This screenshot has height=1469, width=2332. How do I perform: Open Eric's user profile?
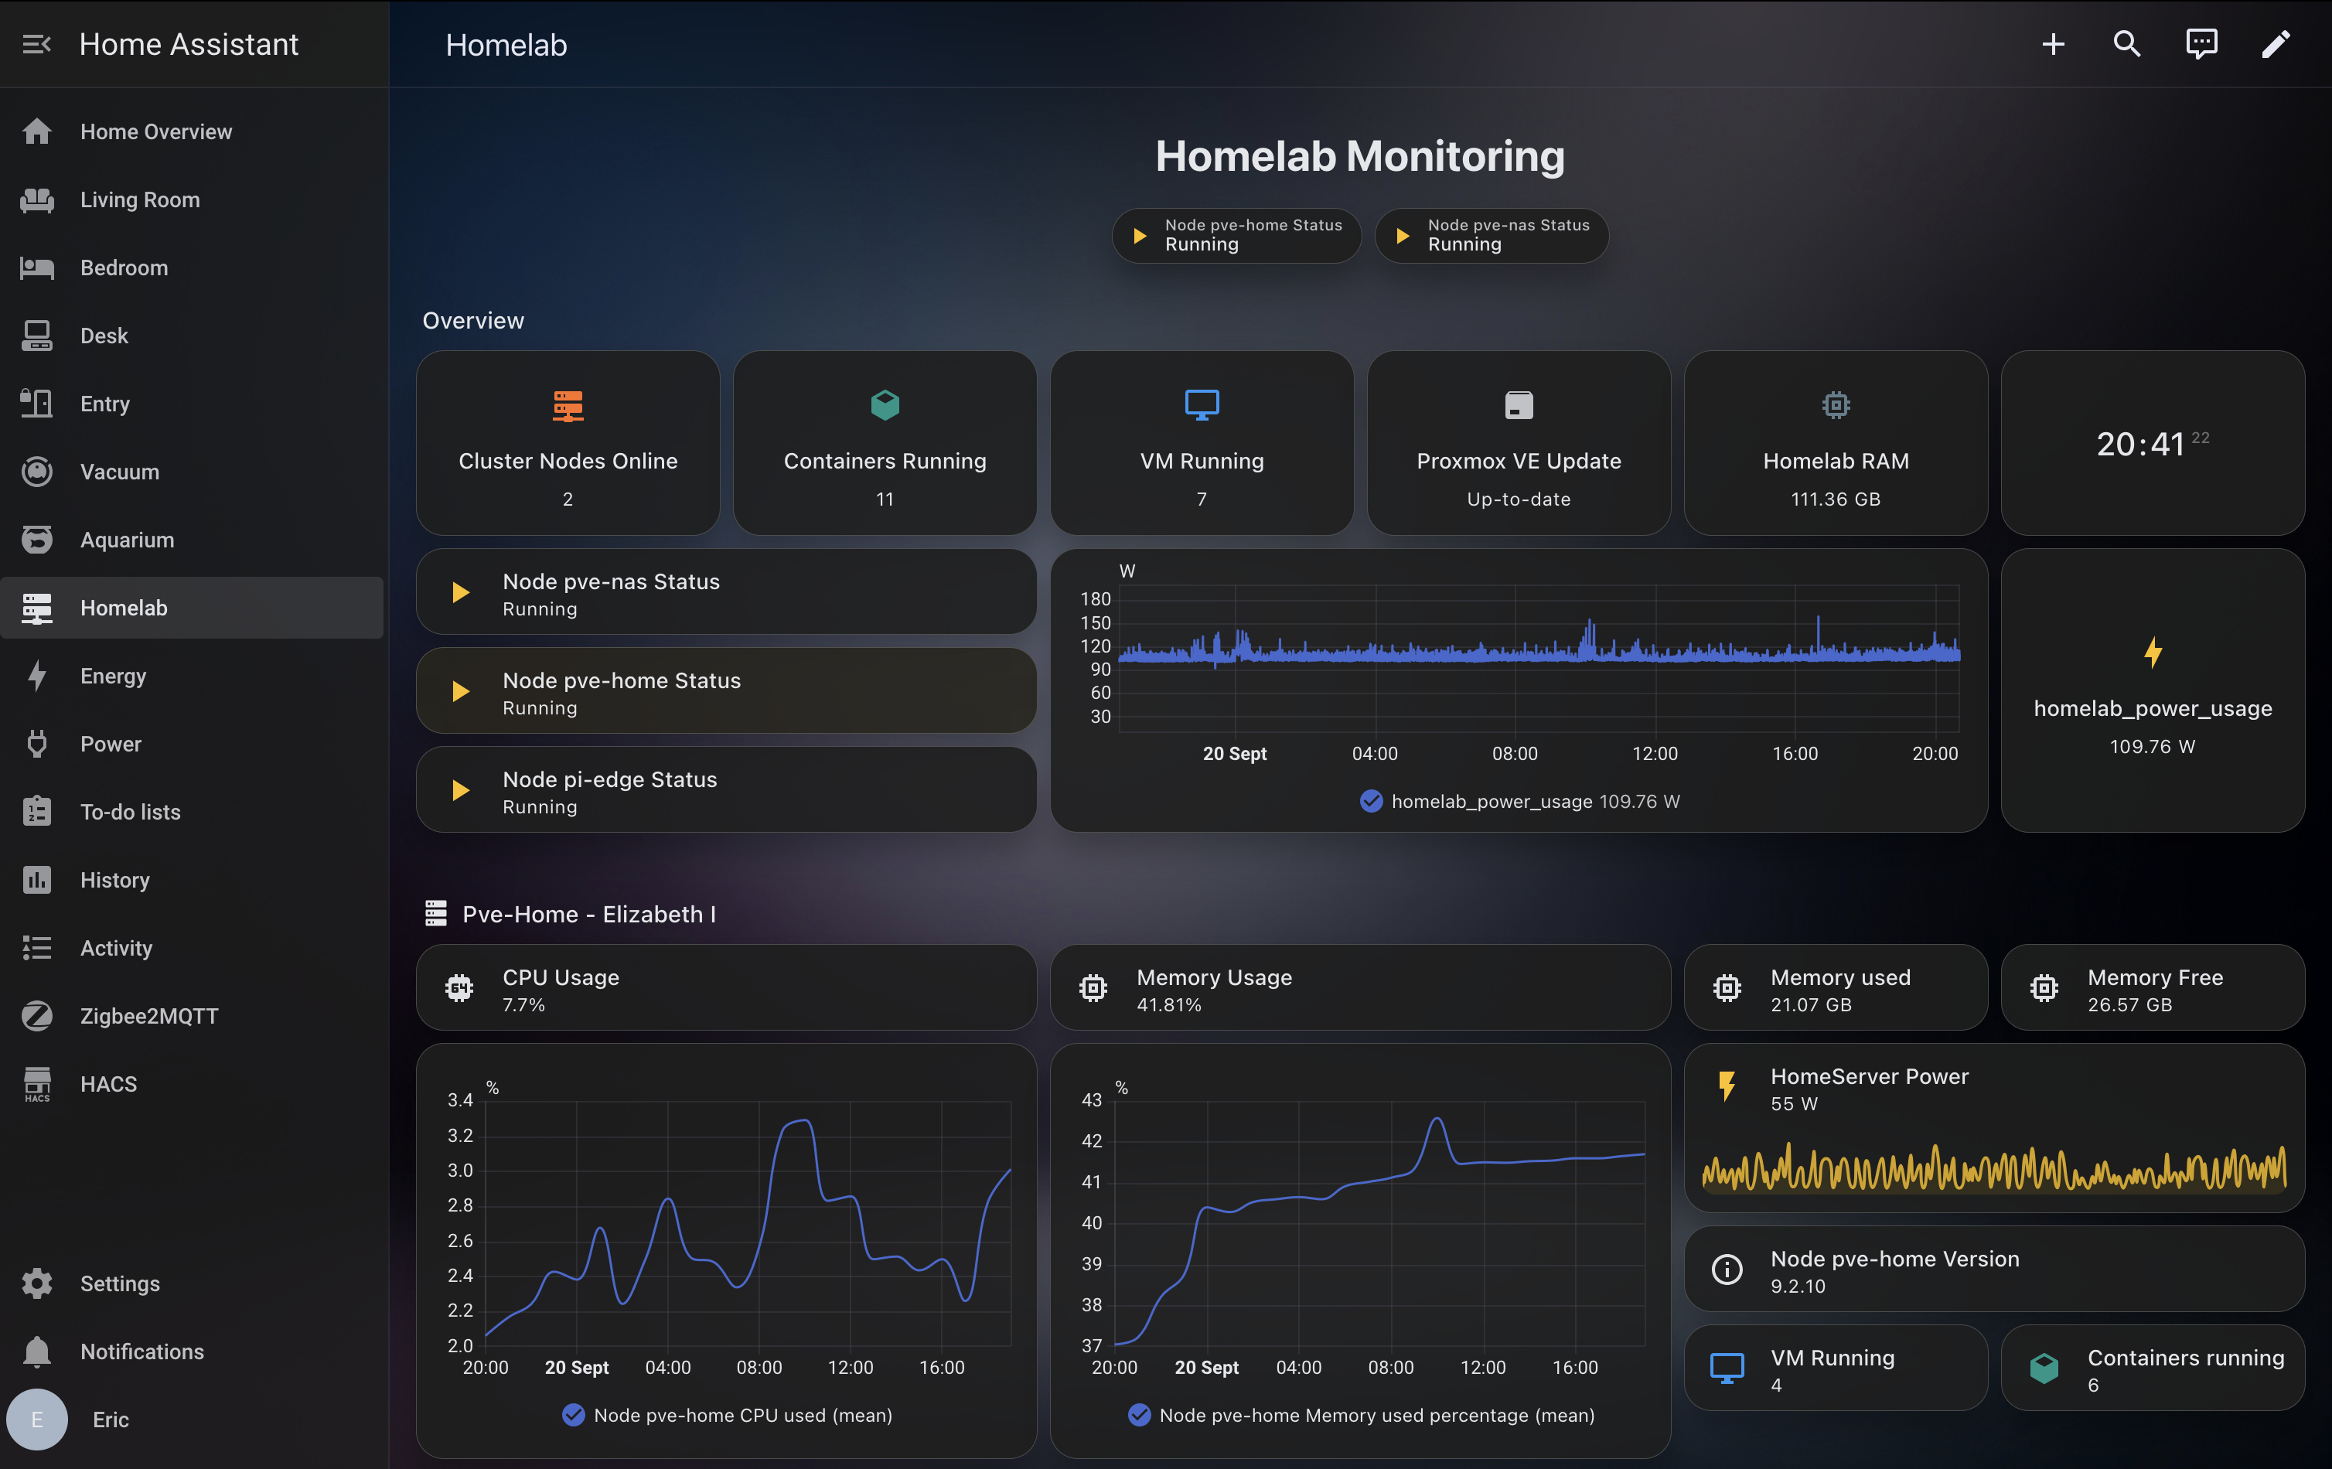(192, 1420)
